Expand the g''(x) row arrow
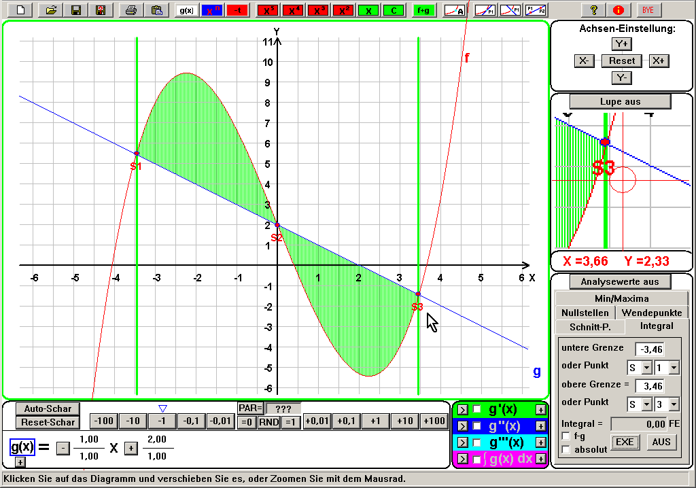 [x=462, y=426]
